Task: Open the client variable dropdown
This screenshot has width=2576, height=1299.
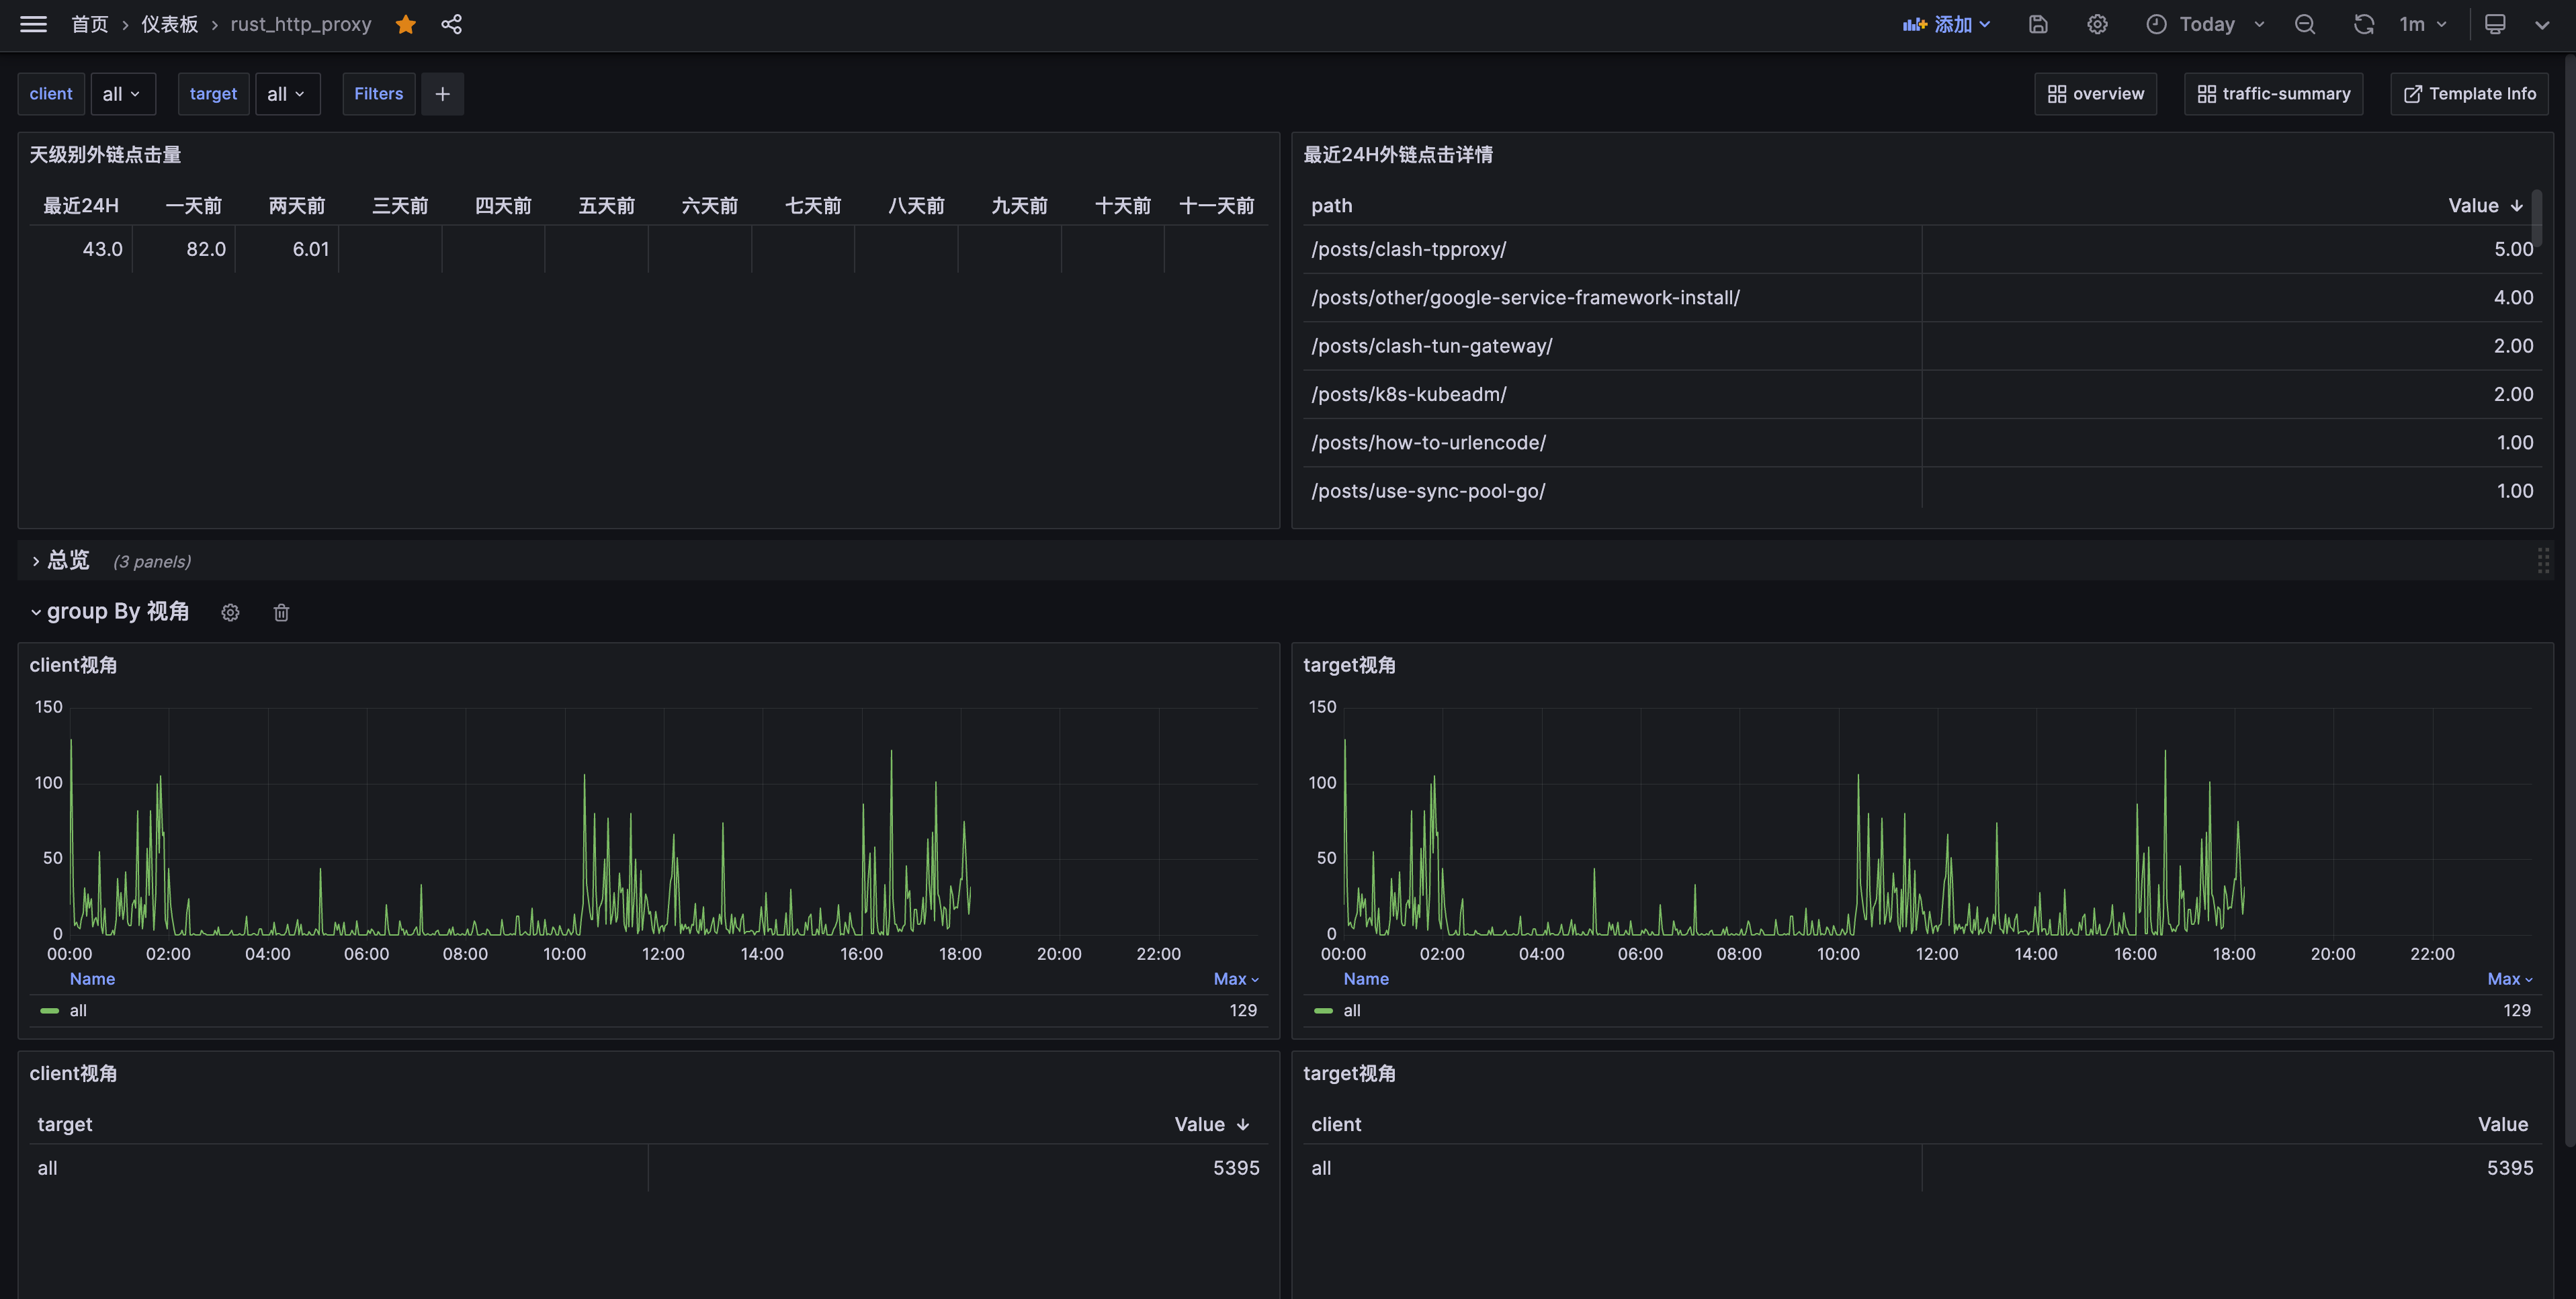Action: [122, 94]
